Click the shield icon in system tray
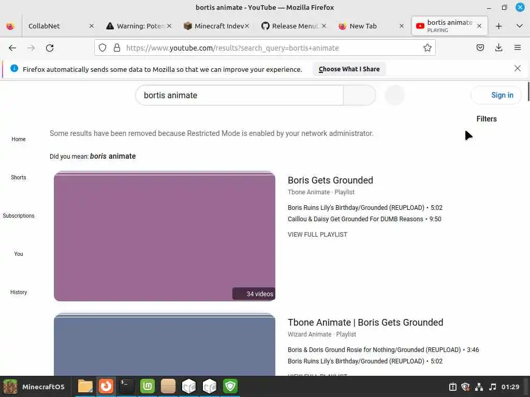530x397 pixels. (466, 387)
